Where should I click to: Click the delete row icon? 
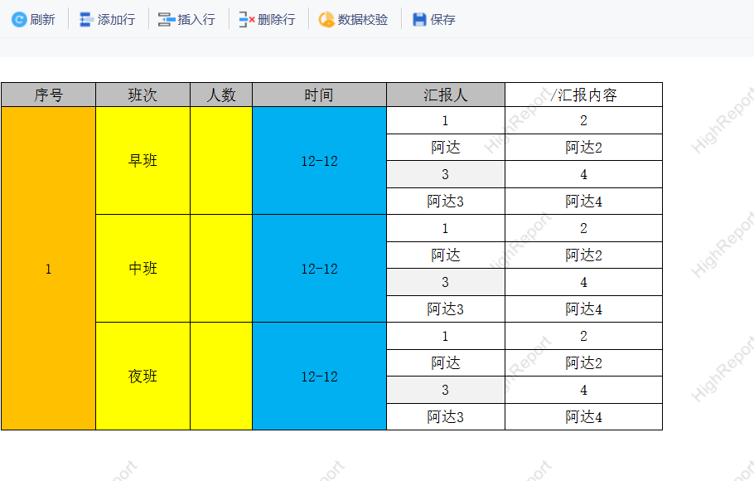click(247, 20)
